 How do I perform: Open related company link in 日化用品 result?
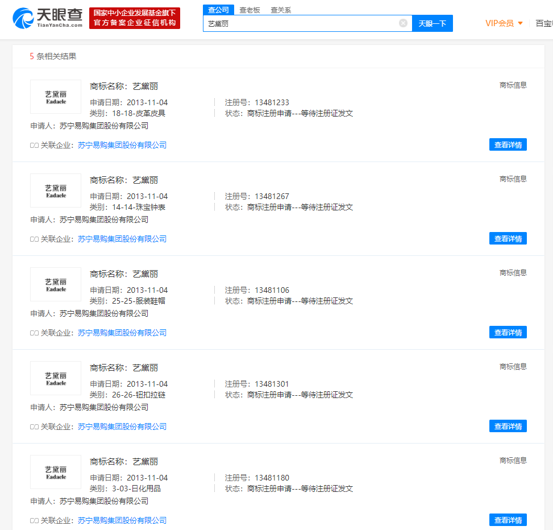point(122,520)
